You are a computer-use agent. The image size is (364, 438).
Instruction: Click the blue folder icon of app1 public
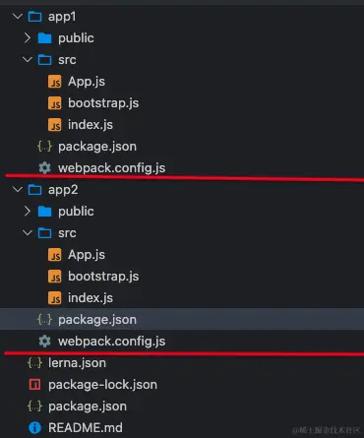(x=44, y=38)
